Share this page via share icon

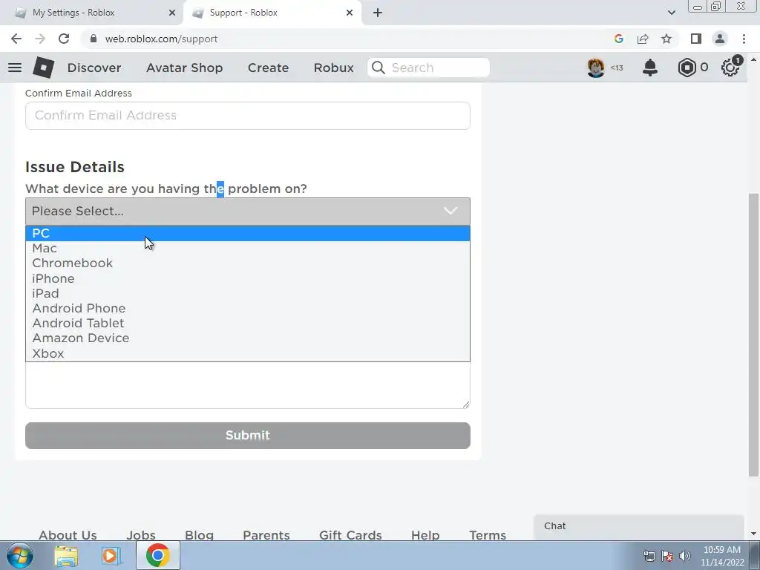pos(643,39)
